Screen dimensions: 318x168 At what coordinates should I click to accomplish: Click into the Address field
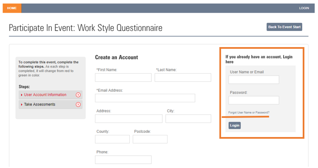click(x=128, y=119)
